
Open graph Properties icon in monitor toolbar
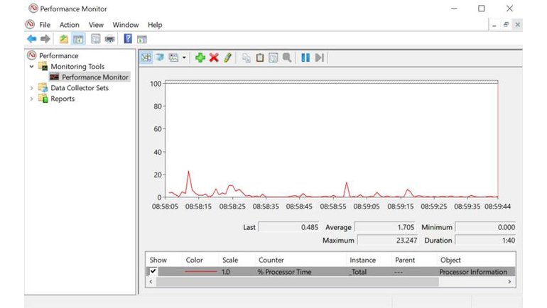pyautogui.click(x=273, y=57)
